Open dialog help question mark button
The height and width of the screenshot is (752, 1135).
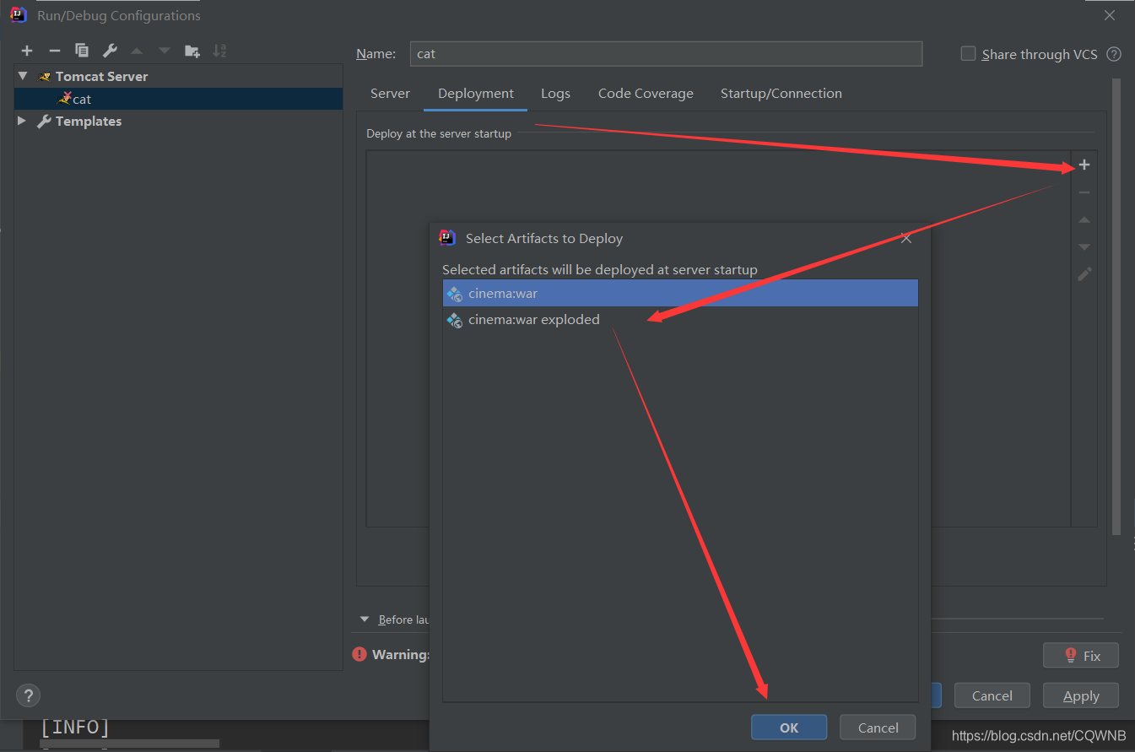tap(28, 695)
